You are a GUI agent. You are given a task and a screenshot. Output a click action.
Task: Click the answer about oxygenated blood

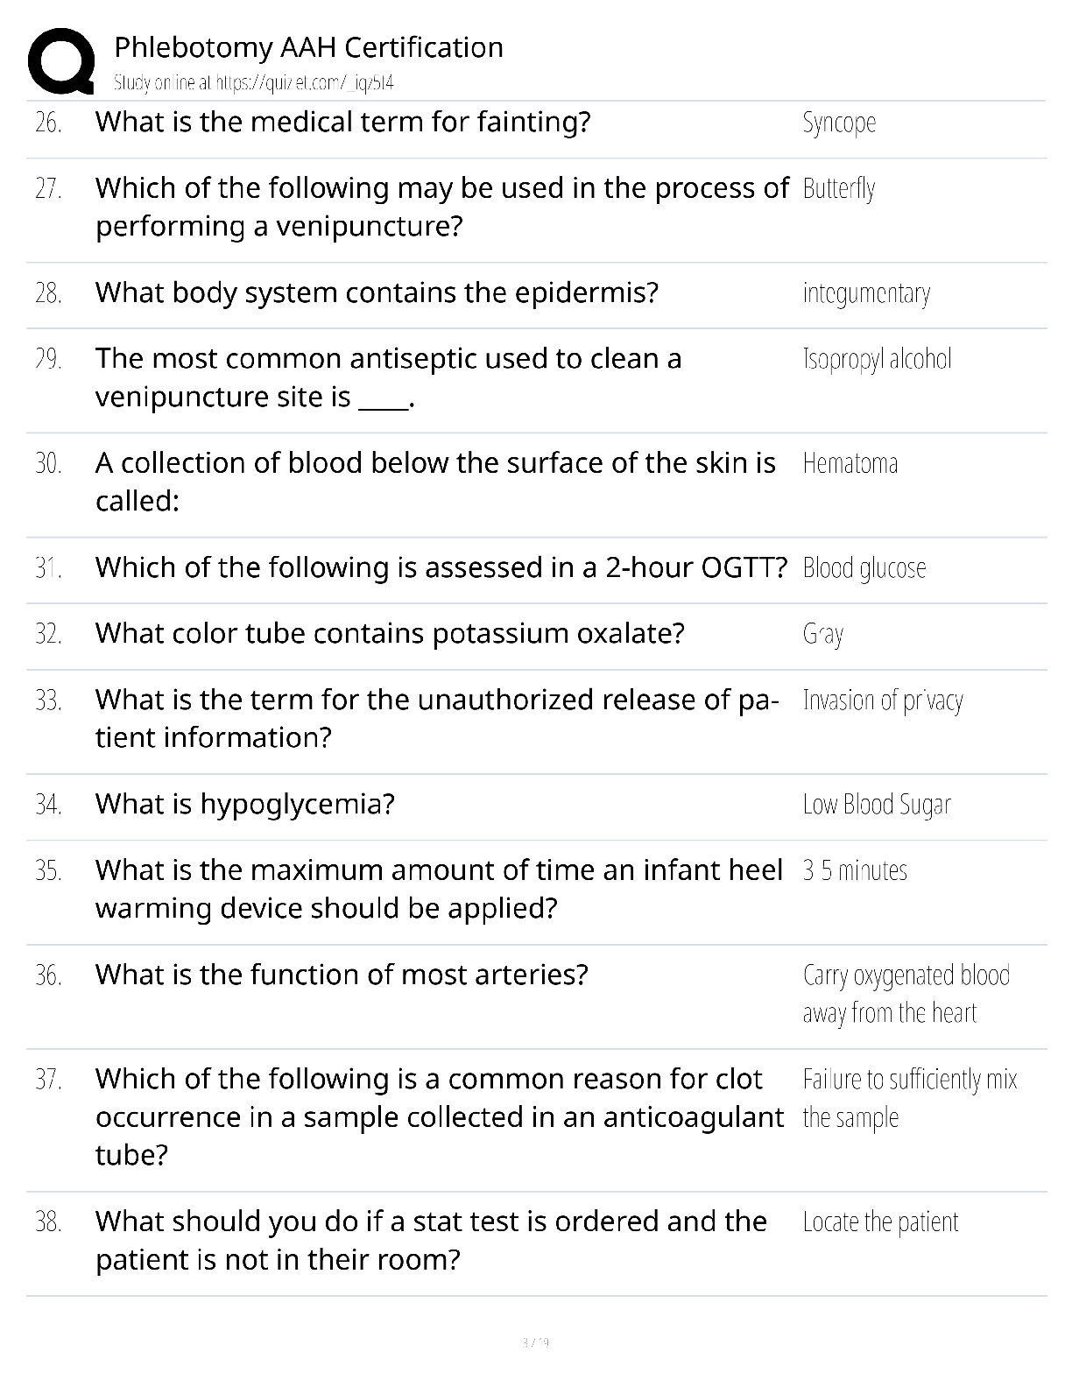tap(906, 994)
